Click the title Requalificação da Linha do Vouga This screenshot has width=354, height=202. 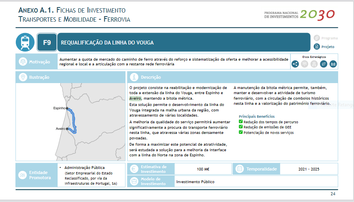coord(107,43)
